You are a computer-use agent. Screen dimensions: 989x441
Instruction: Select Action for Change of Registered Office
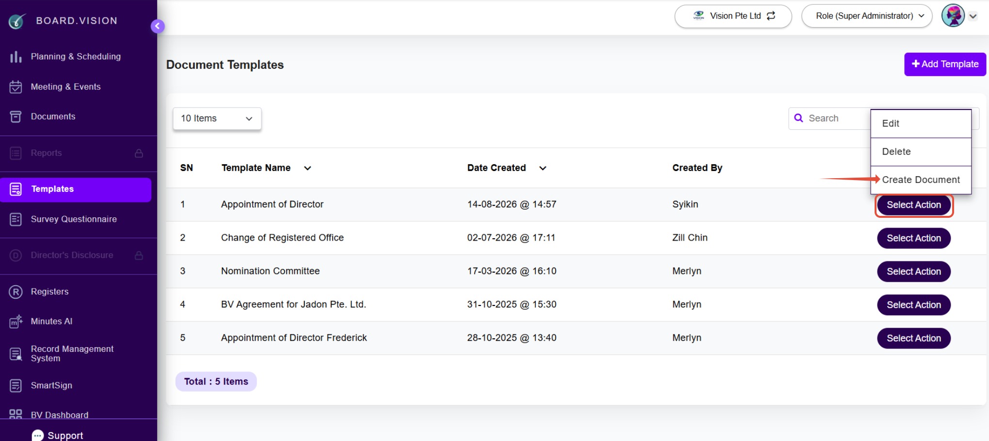[913, 238]
